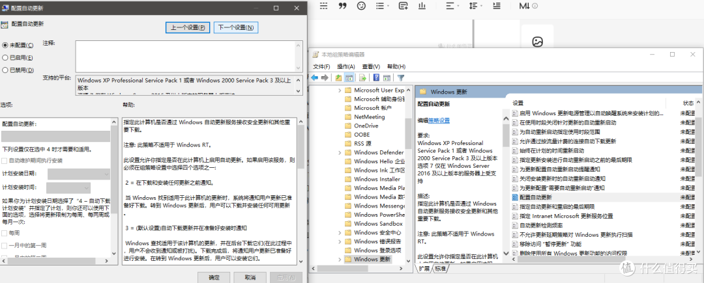The image size is (704, 283).
Task: Click the Forward arrow in Group Policy toolbar
Action: click(325, 78)
